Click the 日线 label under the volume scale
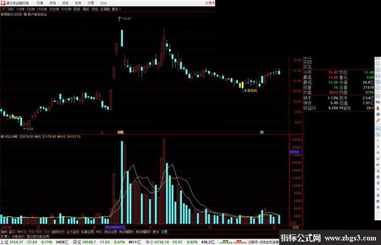This screenshot has width=381, height=245. [x=295, y=228]
